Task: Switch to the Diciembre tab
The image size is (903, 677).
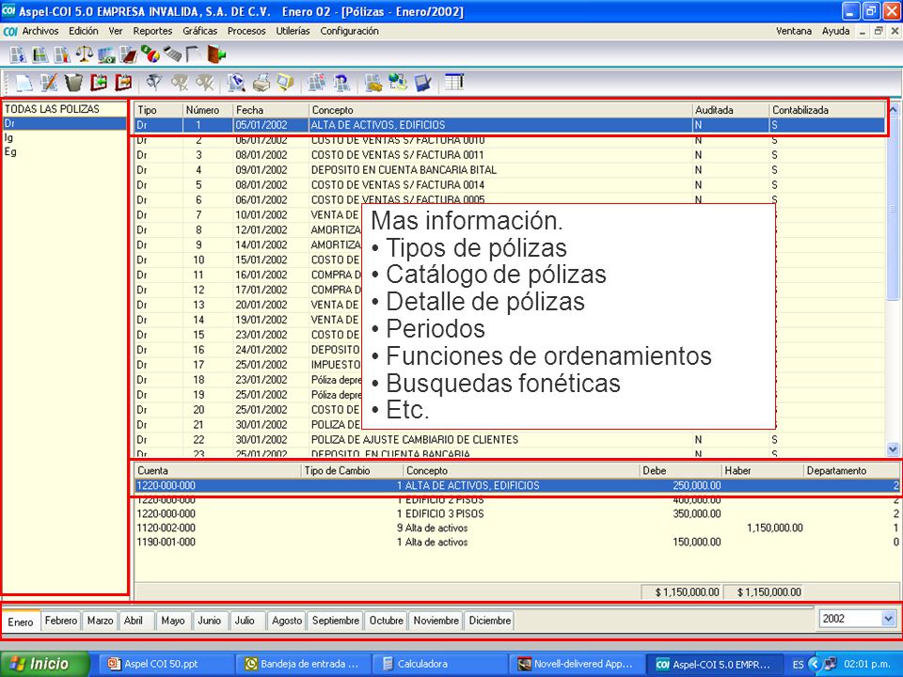Action: point(489,621)
